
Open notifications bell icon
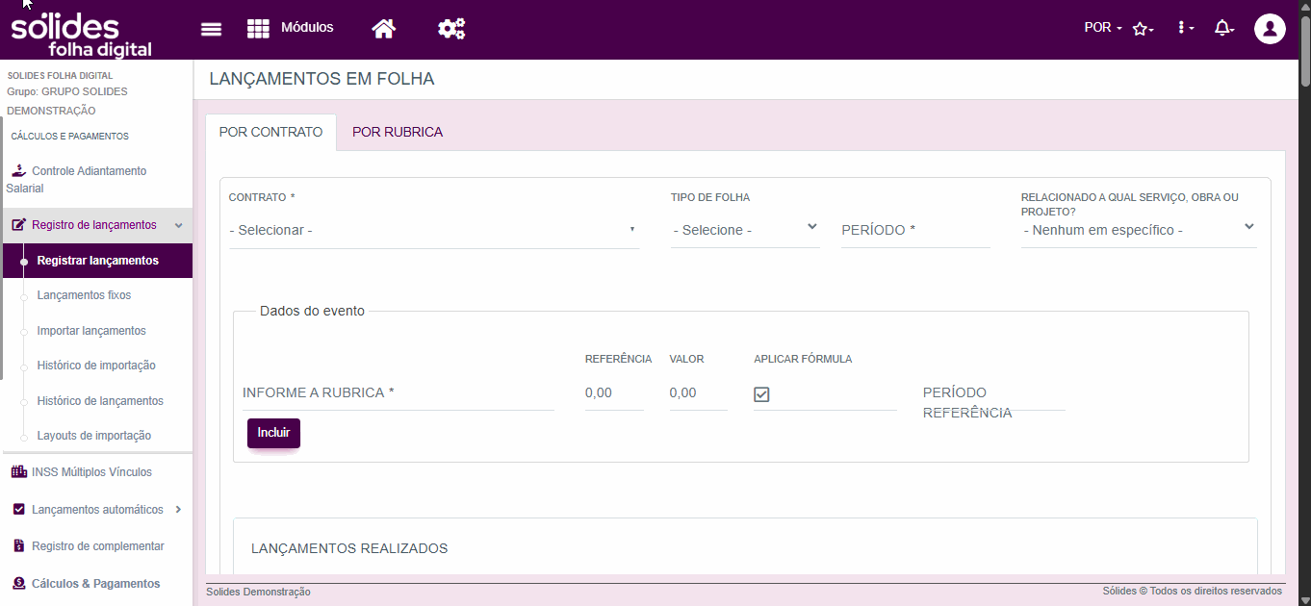click(x=1223, y=28)
